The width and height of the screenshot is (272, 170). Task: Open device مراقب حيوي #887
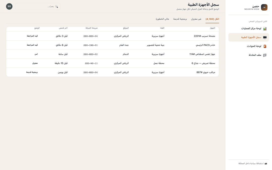[206, 72]
